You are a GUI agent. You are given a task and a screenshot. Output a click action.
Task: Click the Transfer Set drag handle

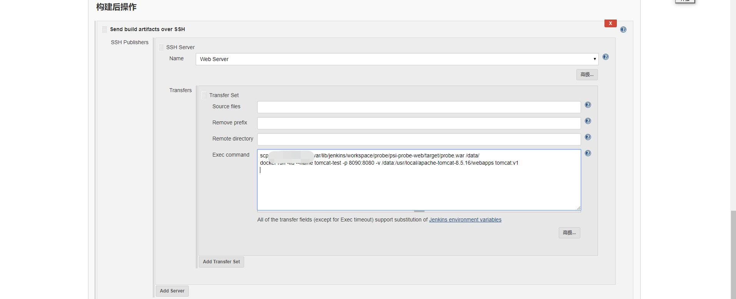pos(204,96)
